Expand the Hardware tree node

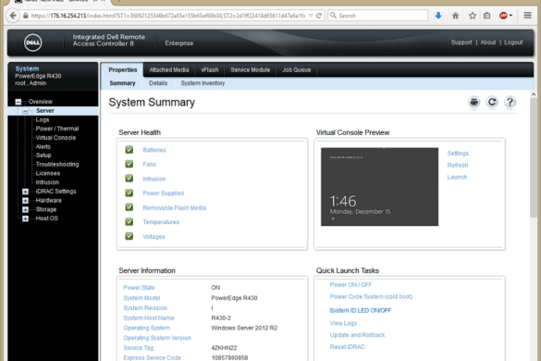[x=25, y=201]
